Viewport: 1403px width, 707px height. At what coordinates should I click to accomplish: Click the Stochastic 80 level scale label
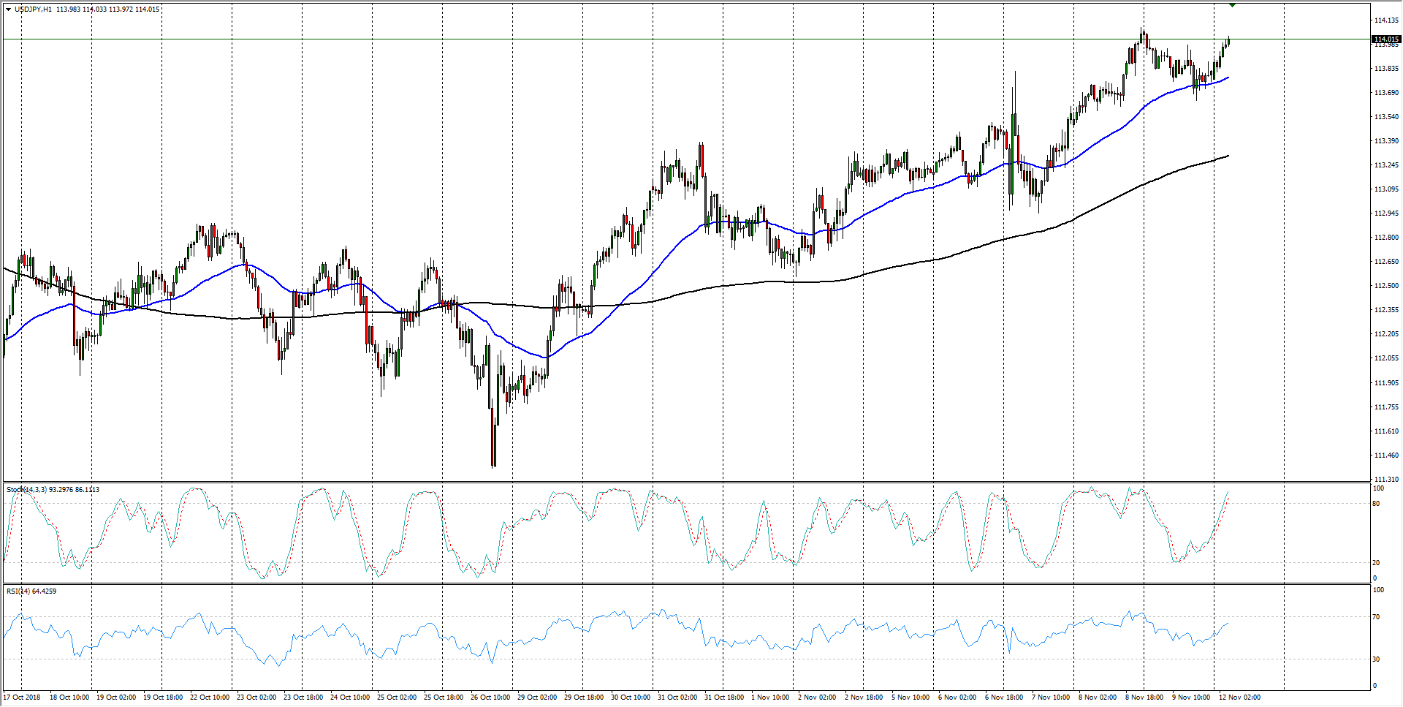click(1376, 503)
